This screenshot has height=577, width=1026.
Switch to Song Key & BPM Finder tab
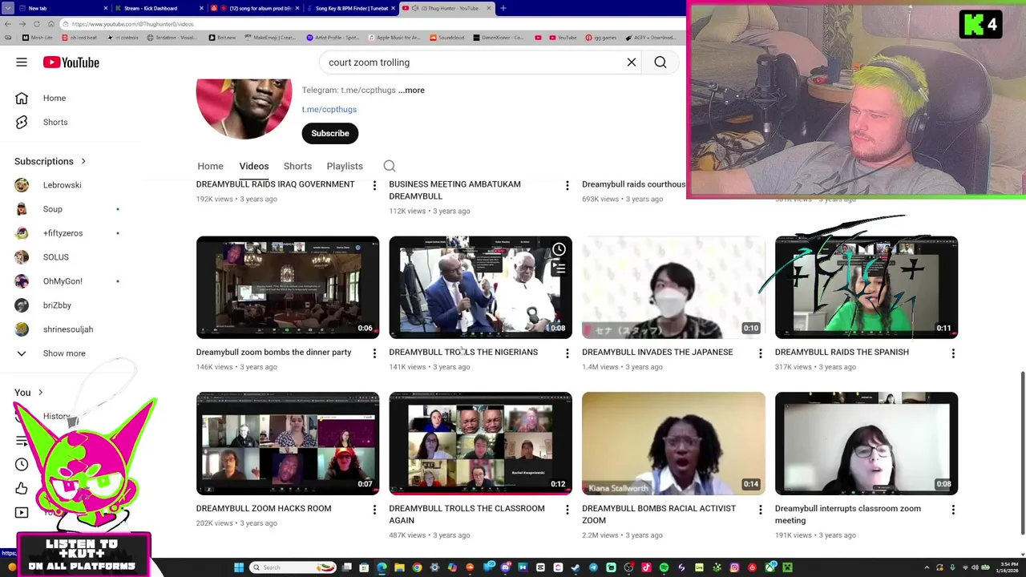pyautogui.click(x=349, y=8)
